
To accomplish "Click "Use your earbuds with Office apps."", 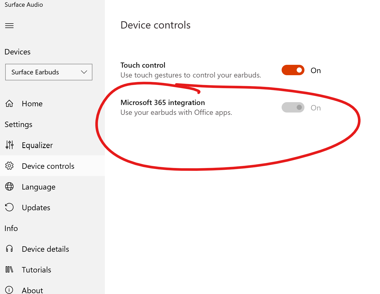I will click(x=176, y=113).
